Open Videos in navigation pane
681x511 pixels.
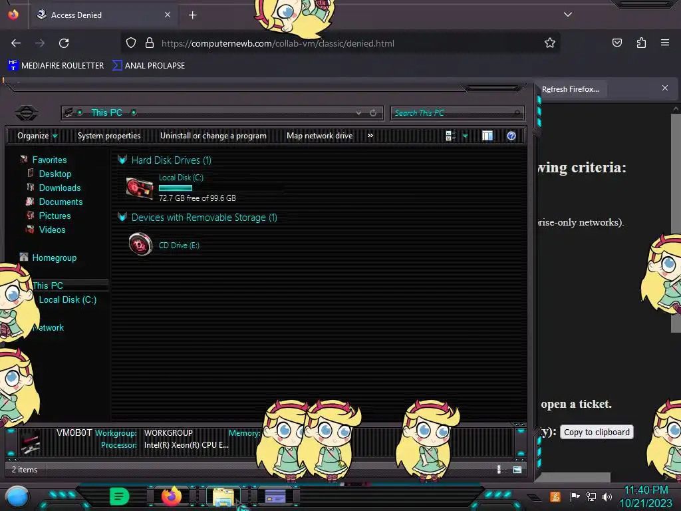click(x=52, y=230)
